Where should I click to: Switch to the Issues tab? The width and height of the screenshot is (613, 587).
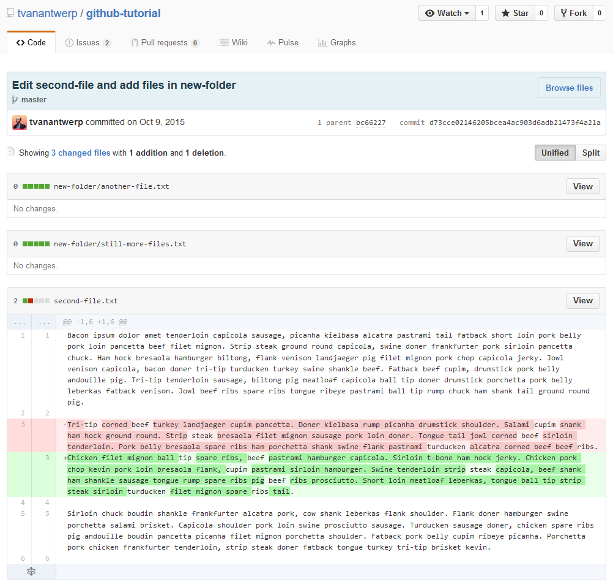point(88,43)
